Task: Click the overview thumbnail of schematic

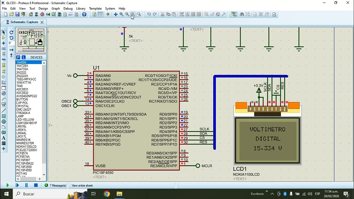Action: click(x=31, y=40)
